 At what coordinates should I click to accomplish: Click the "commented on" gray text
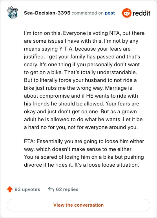[x=88, y=13]
